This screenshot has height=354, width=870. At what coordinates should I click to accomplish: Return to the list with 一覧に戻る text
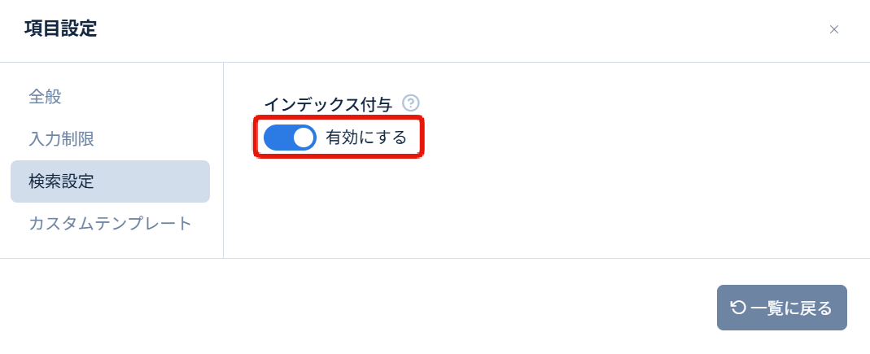(x=791, y=308)
